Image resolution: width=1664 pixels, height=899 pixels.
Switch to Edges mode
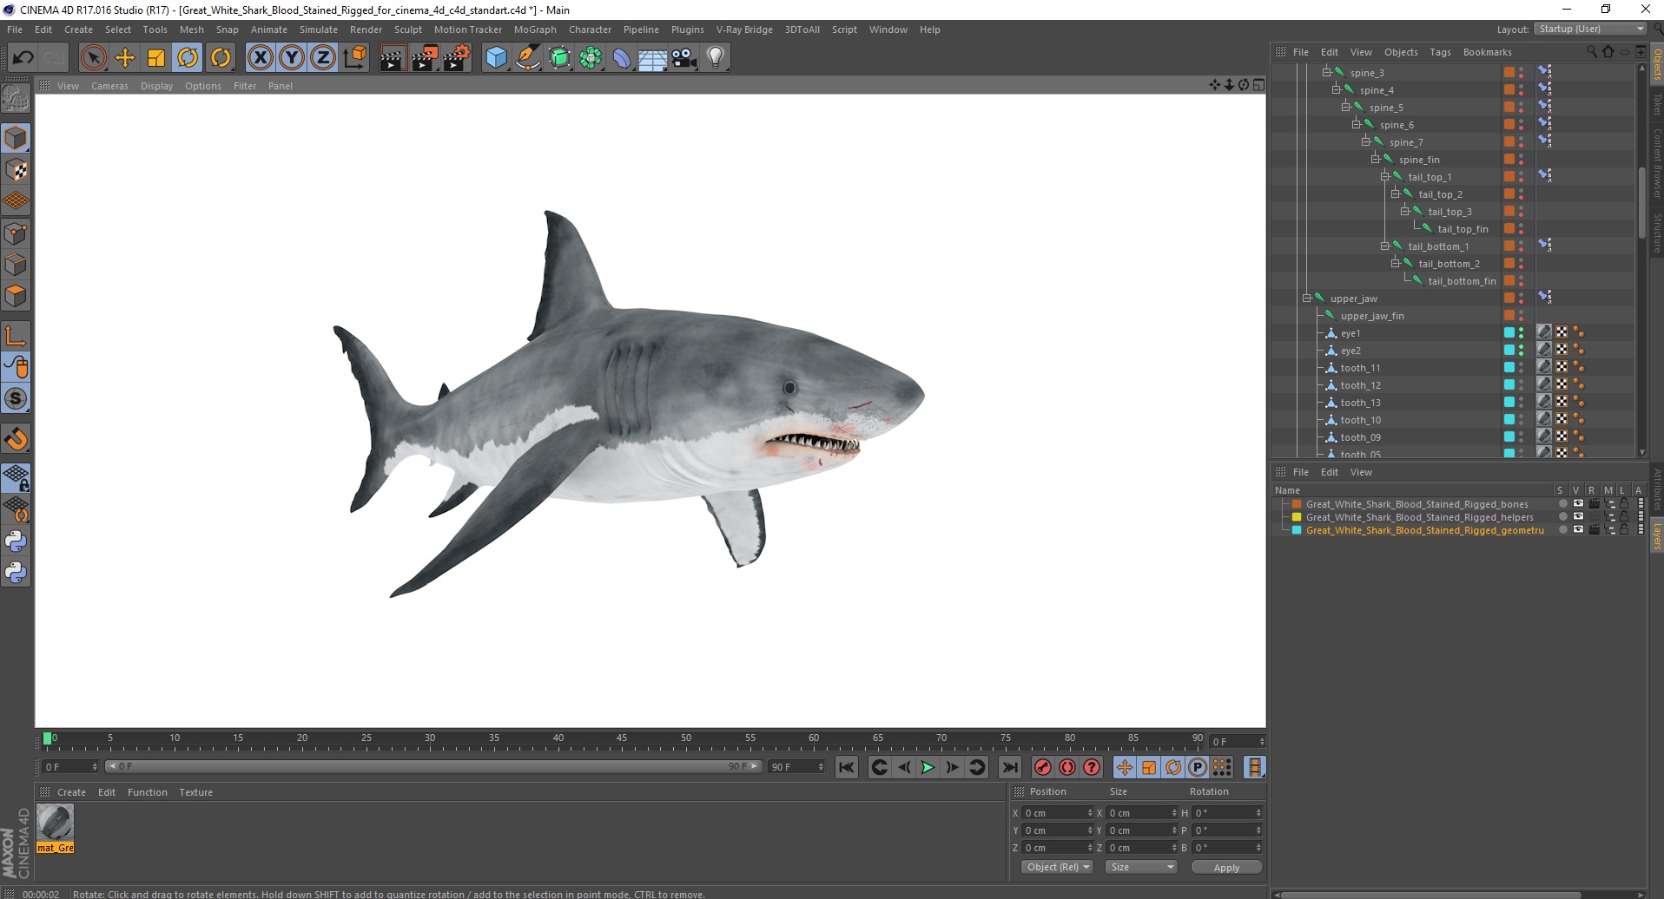[16, 265]
